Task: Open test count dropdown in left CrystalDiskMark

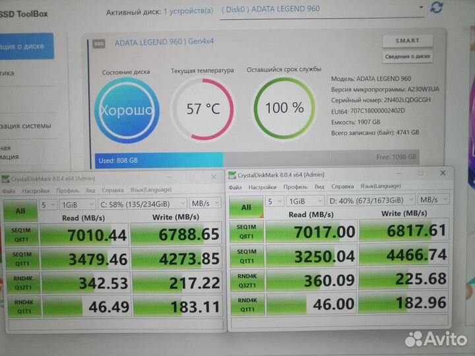Action: point(48,205)
